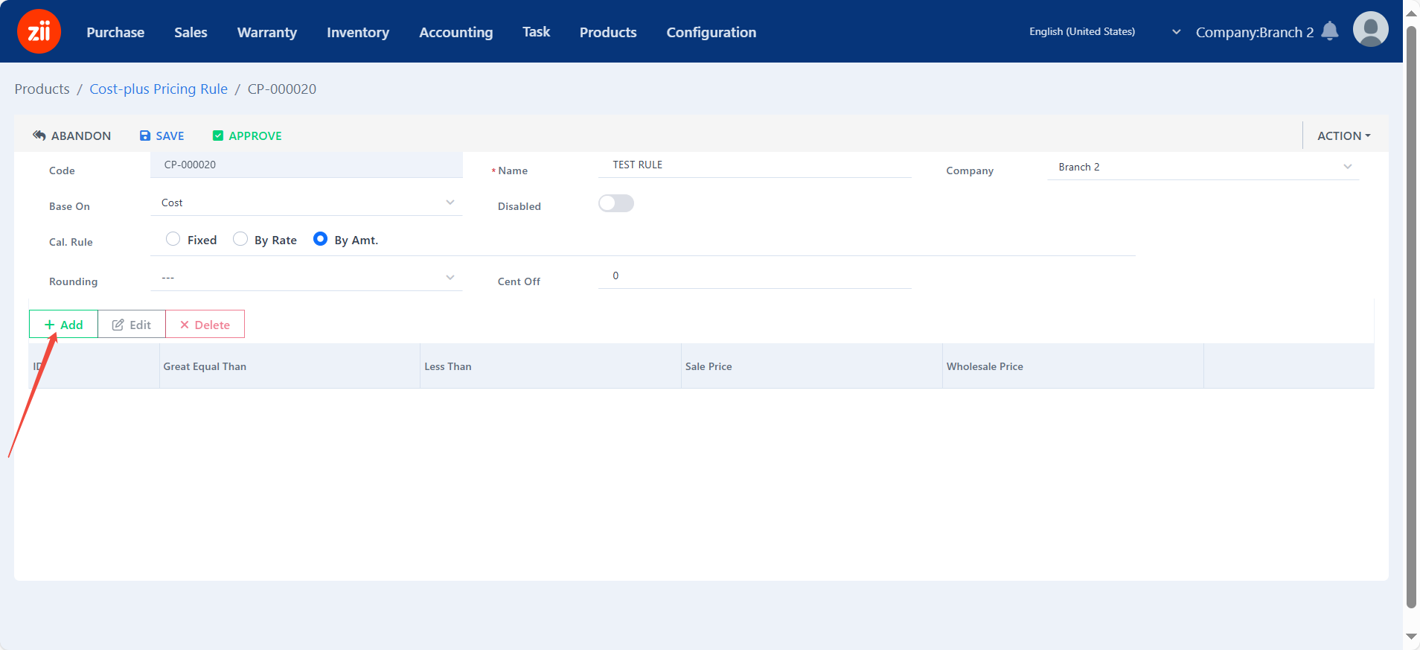The image size is (1420, 650).
Task: Click the page vertical scrollbar
Action: click(x=1411, y=316)
